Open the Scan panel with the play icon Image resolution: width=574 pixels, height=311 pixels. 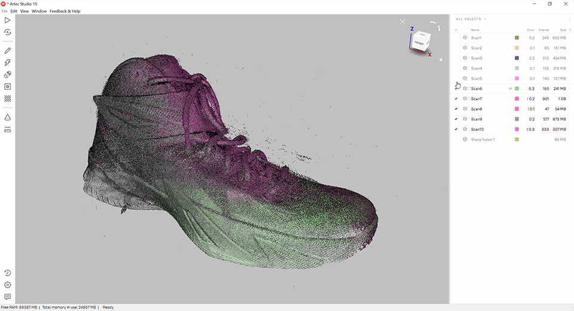pyautogui.click(x=7, y=20)
